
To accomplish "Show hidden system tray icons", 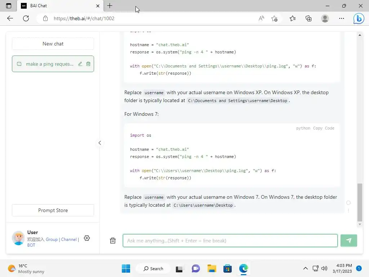I will pos(306,268).
